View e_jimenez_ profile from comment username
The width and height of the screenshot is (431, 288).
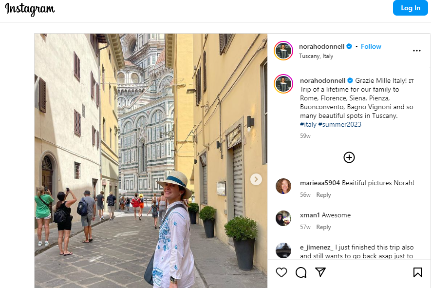pyautogui.click(x=317, y=247)
